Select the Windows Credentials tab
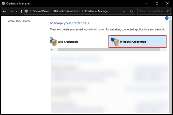The width and height of the screenshot is (173, 115). (x=137, y=41)
